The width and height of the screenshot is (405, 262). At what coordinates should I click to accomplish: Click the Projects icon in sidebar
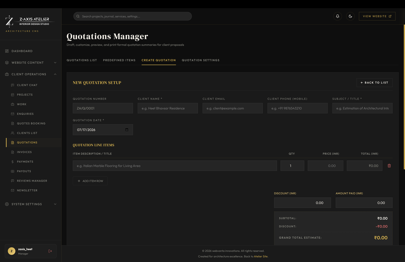point(13,95)
